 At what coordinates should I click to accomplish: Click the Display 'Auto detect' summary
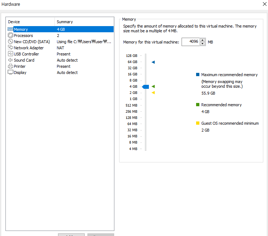coord(67,73)
